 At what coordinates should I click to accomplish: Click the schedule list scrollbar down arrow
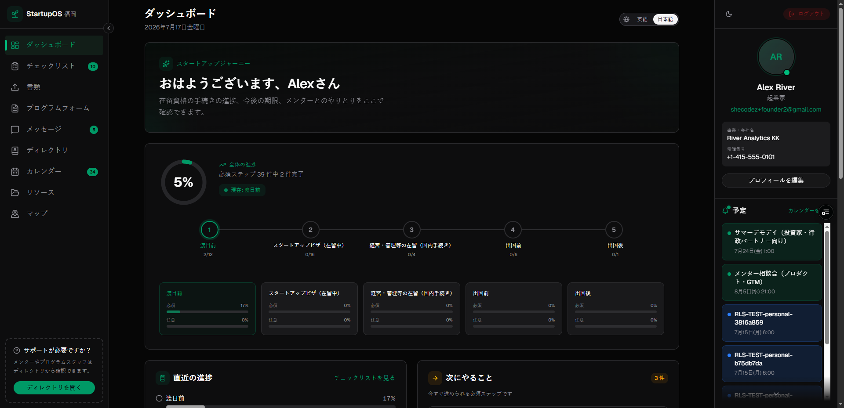827,397
